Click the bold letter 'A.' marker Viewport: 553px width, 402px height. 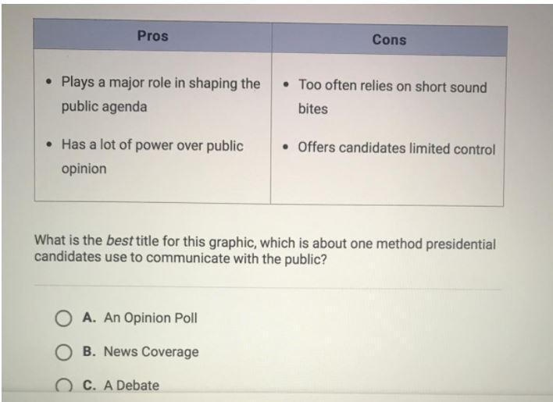click(89, 318)
